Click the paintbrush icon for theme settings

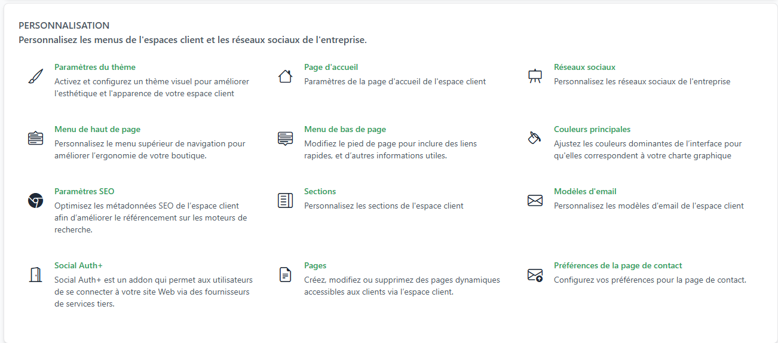pos(36,76)
